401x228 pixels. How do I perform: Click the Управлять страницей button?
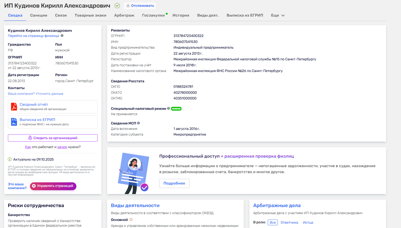(53, 186)
